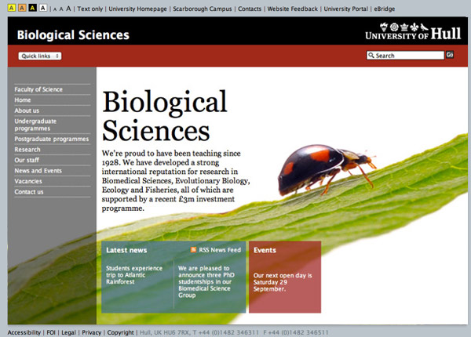Click the large Biological Sciences page heading

coord(165,116)
